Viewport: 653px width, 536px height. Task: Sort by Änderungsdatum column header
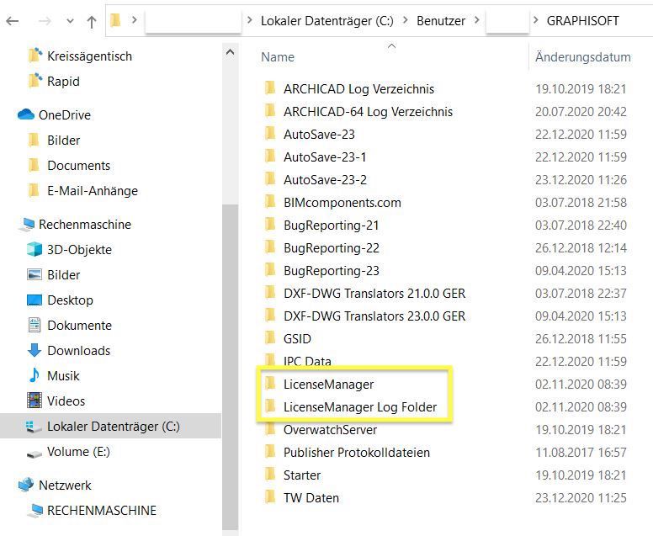point(582,57)
